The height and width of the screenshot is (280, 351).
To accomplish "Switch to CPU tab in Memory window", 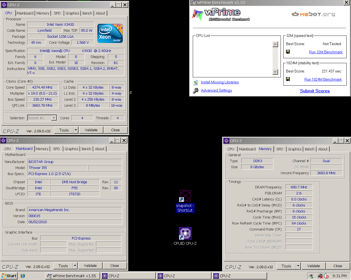I will [x=231, y=149].
